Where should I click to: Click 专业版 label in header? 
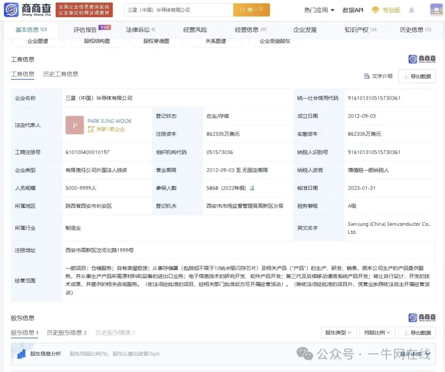391,10
